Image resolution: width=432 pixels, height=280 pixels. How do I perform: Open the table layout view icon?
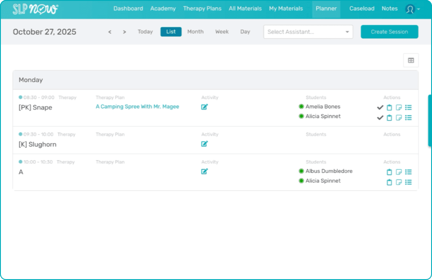pos(411,60)
